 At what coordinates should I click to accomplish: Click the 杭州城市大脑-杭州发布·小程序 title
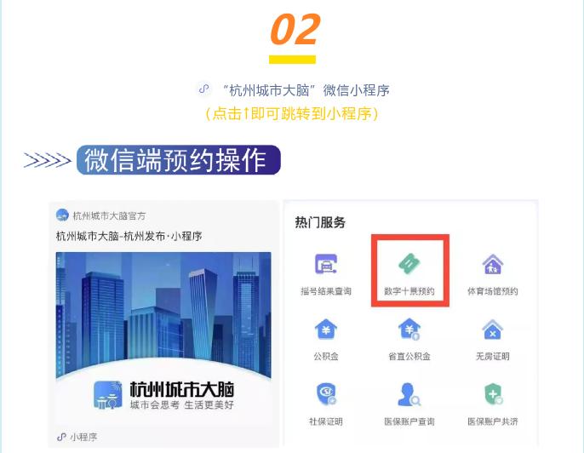pos(129,236)
